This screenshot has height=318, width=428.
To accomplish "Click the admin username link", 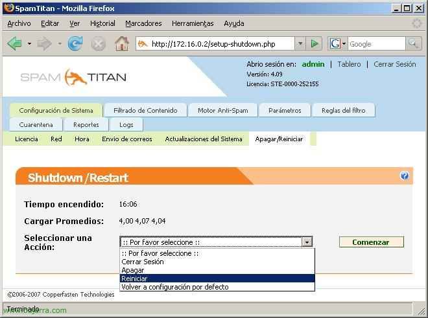I will coord(313,64).
